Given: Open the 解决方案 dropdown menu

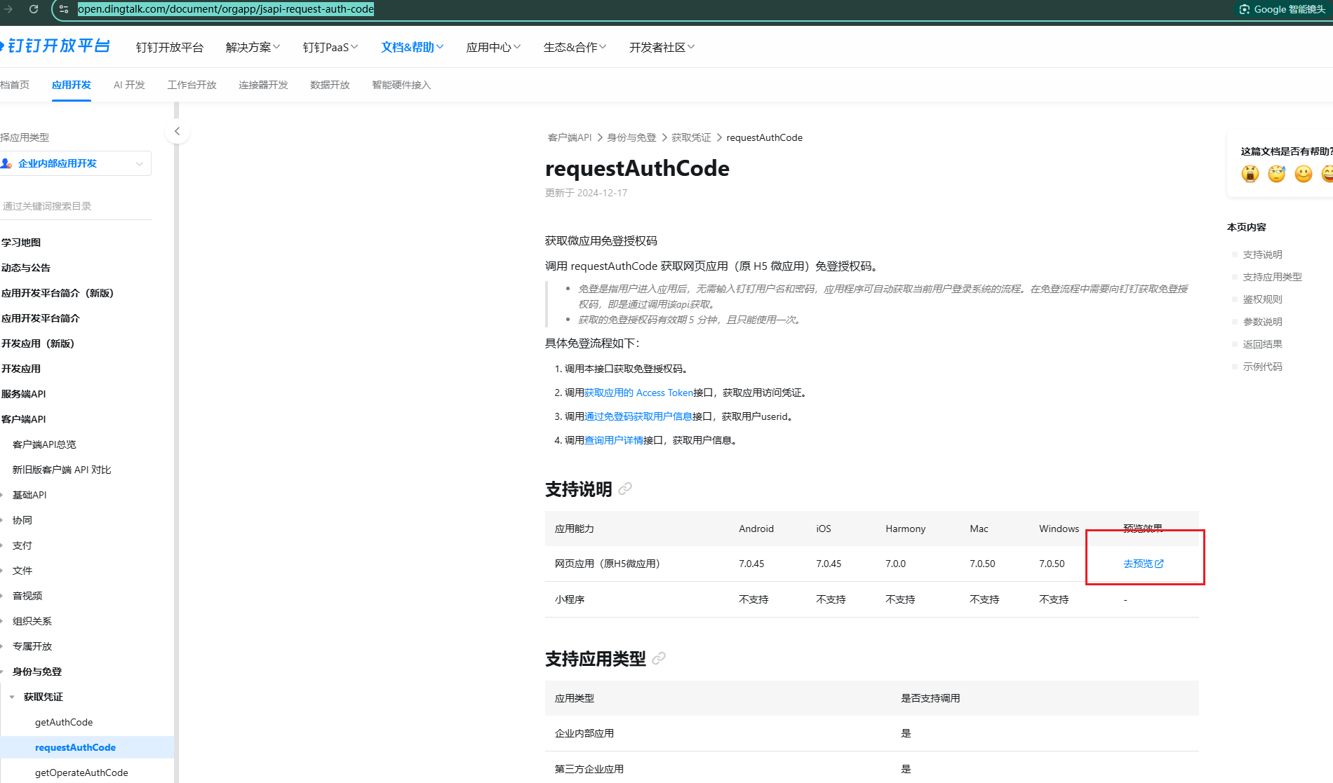Looking at the screenshot, I should click(253, 47).
